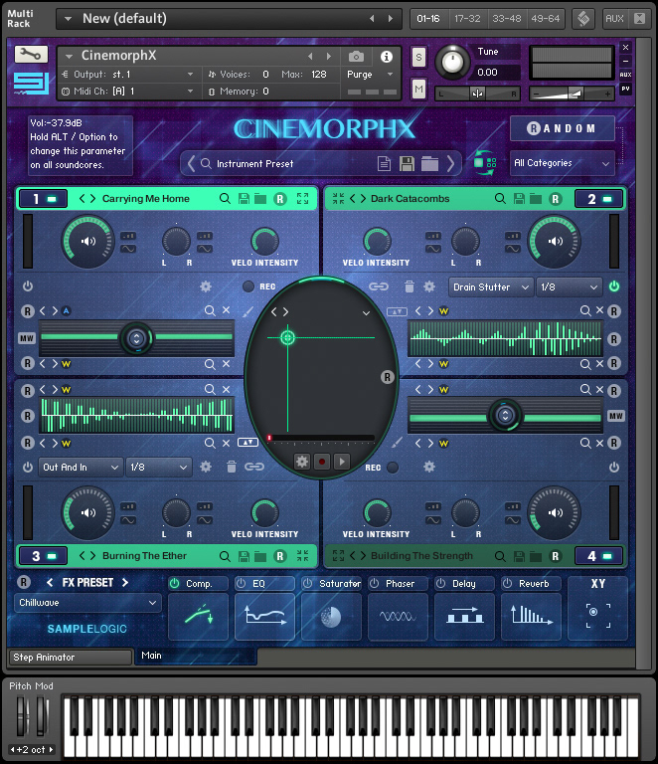Screen dimensions: 658x764
Task: Open the instrument info icon
Action: pyautogui.click(x=387, y=57)
